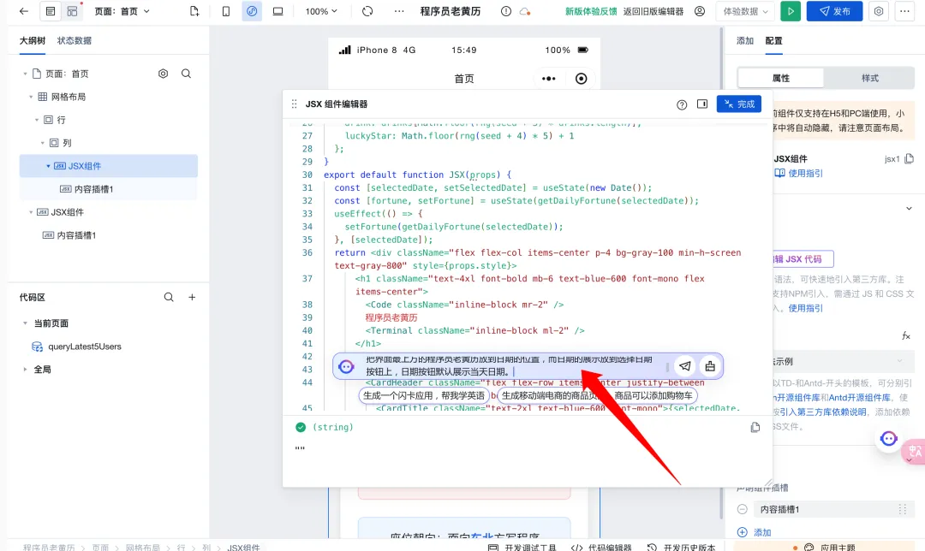
Task: Select the 属性 tab
Action: [780, 78]
